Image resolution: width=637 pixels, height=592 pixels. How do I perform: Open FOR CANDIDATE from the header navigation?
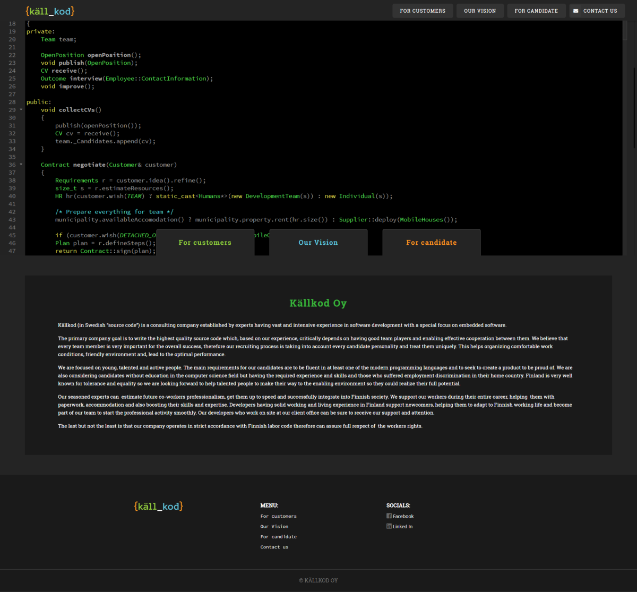[536, 11]
